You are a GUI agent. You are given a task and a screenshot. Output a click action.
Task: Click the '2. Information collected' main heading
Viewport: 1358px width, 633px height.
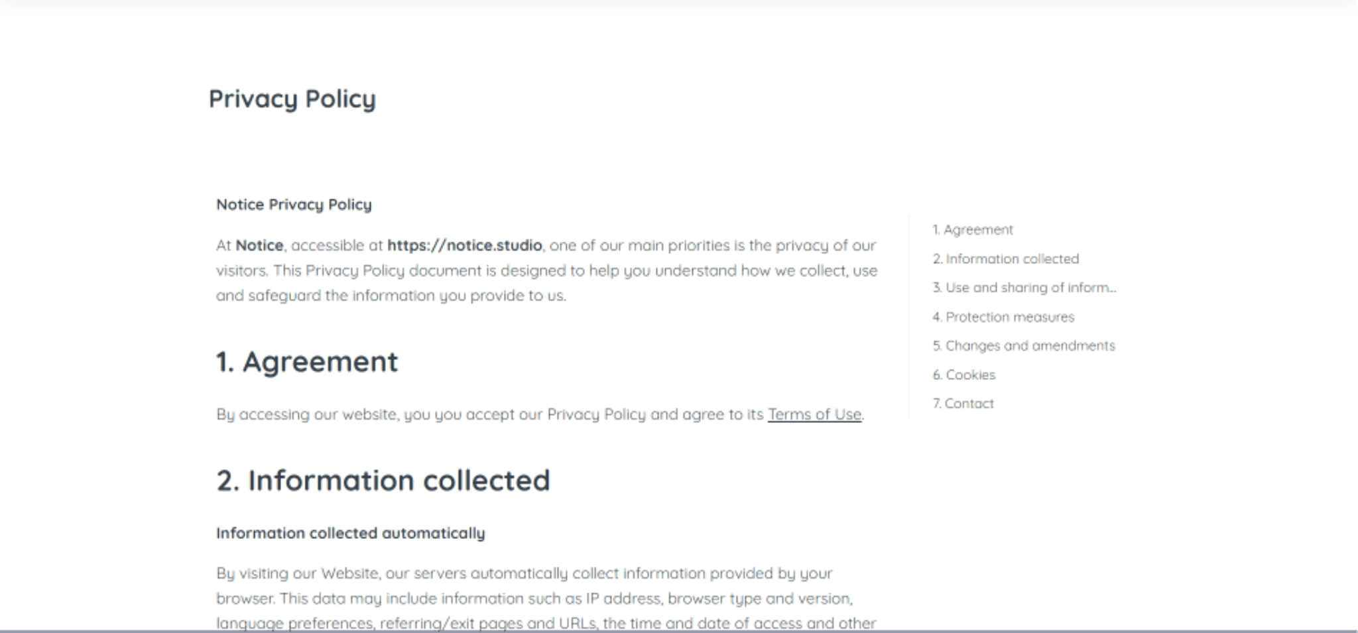coord(383,481)
